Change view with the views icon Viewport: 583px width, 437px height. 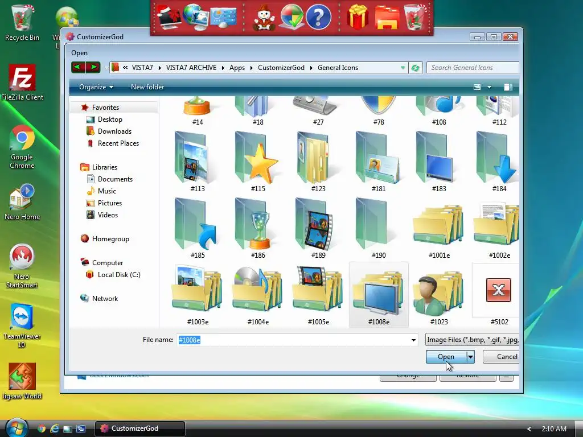click(x=477, y=87)
